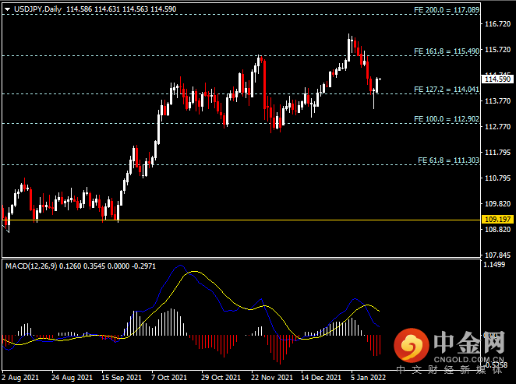Click the USDJPY,Daily chart title
The height and width of the screenshot is (384, 516).
[37, 9]
